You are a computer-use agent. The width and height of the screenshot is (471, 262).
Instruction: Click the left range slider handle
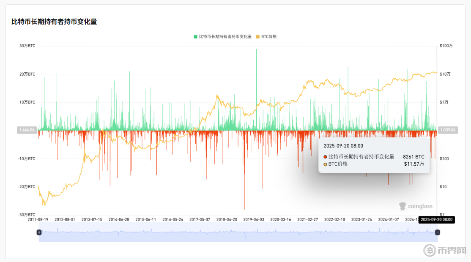click(39, 232)
